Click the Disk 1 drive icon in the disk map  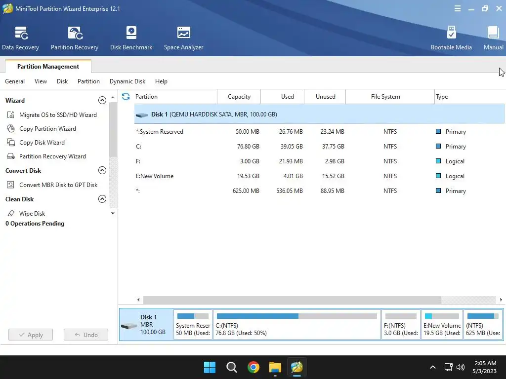[129, 326]
